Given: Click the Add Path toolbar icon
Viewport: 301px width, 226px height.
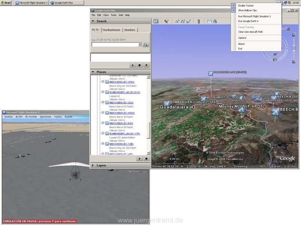Looking at the screenshot, I should click(x=183, y=21).
